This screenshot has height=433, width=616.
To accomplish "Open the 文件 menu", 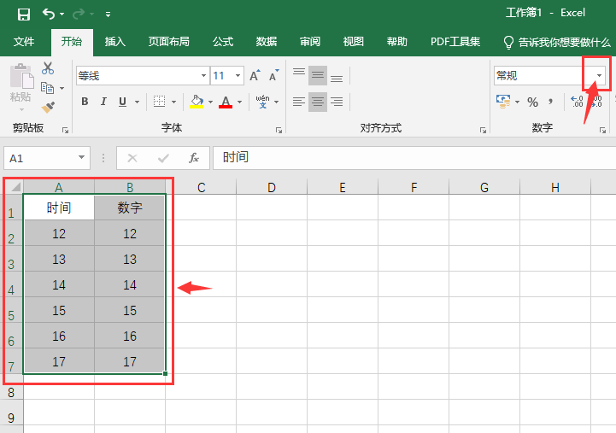I will (24, 42).
